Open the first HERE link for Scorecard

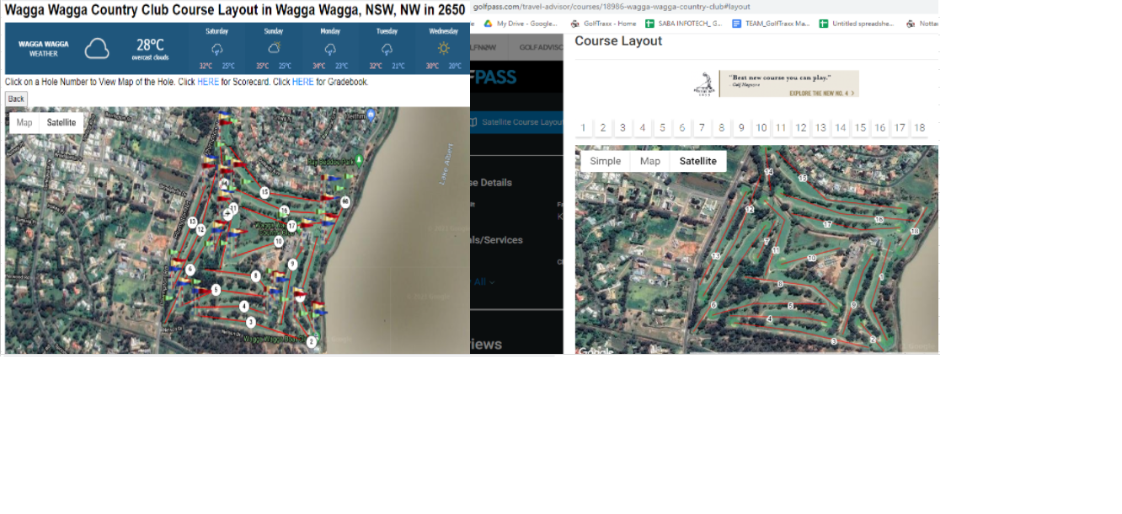pyautogui.click(x=208, y=82)
